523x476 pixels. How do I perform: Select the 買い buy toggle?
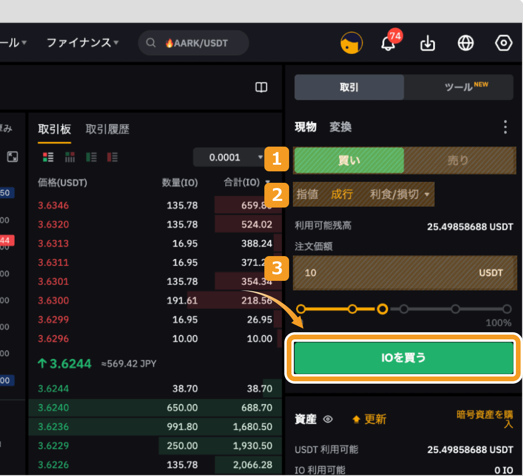[x=349, y=160]
